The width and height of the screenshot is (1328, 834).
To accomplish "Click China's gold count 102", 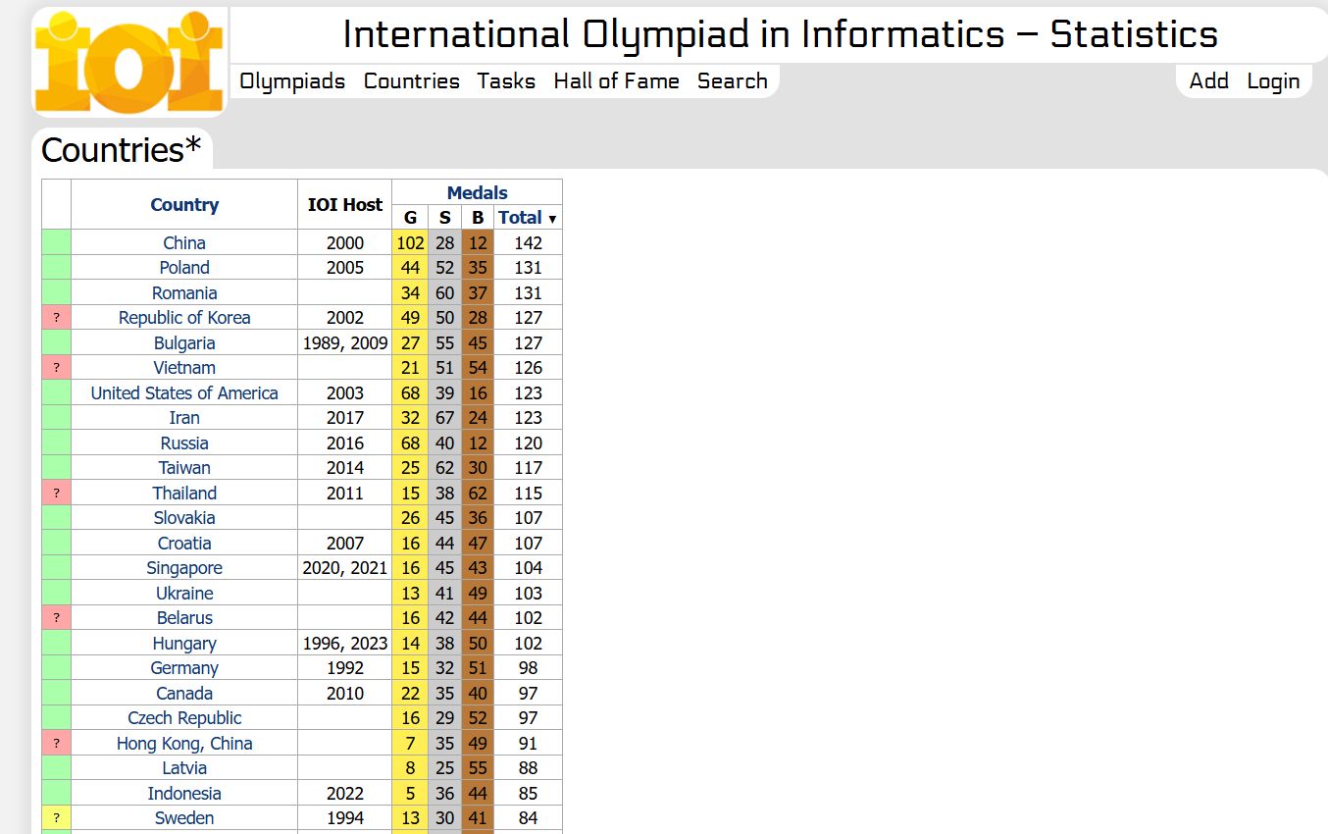I will click(410, 243).
